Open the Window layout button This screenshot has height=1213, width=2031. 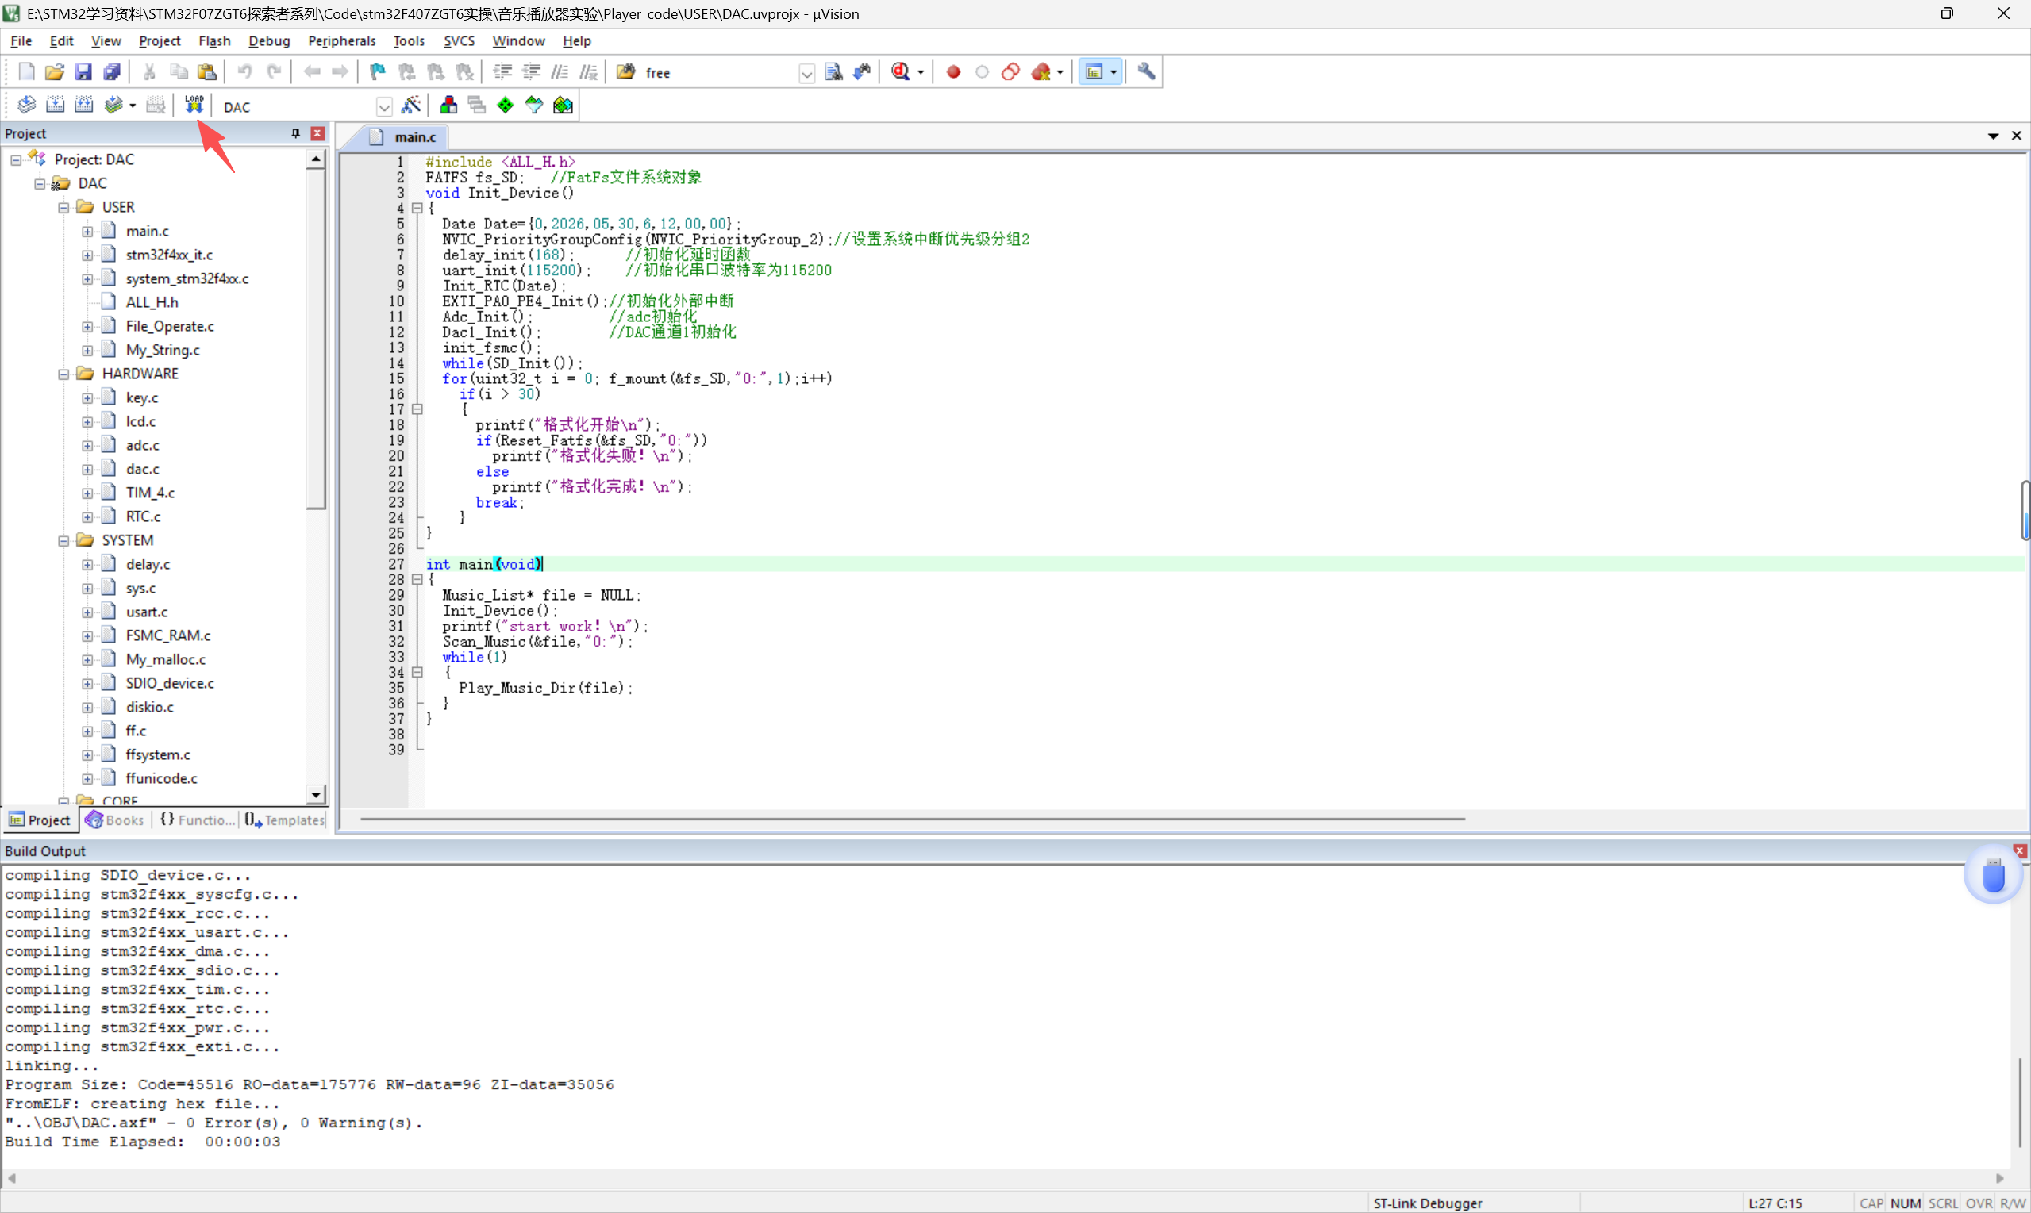pos(1094,72)
